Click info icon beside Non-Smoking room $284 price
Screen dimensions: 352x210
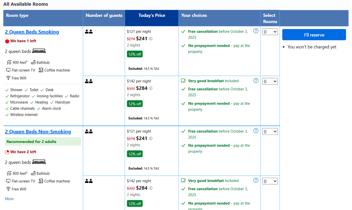pos(151,188)
